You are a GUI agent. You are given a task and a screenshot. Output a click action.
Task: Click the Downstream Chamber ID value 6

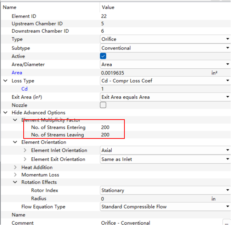(x=103, y=31)
